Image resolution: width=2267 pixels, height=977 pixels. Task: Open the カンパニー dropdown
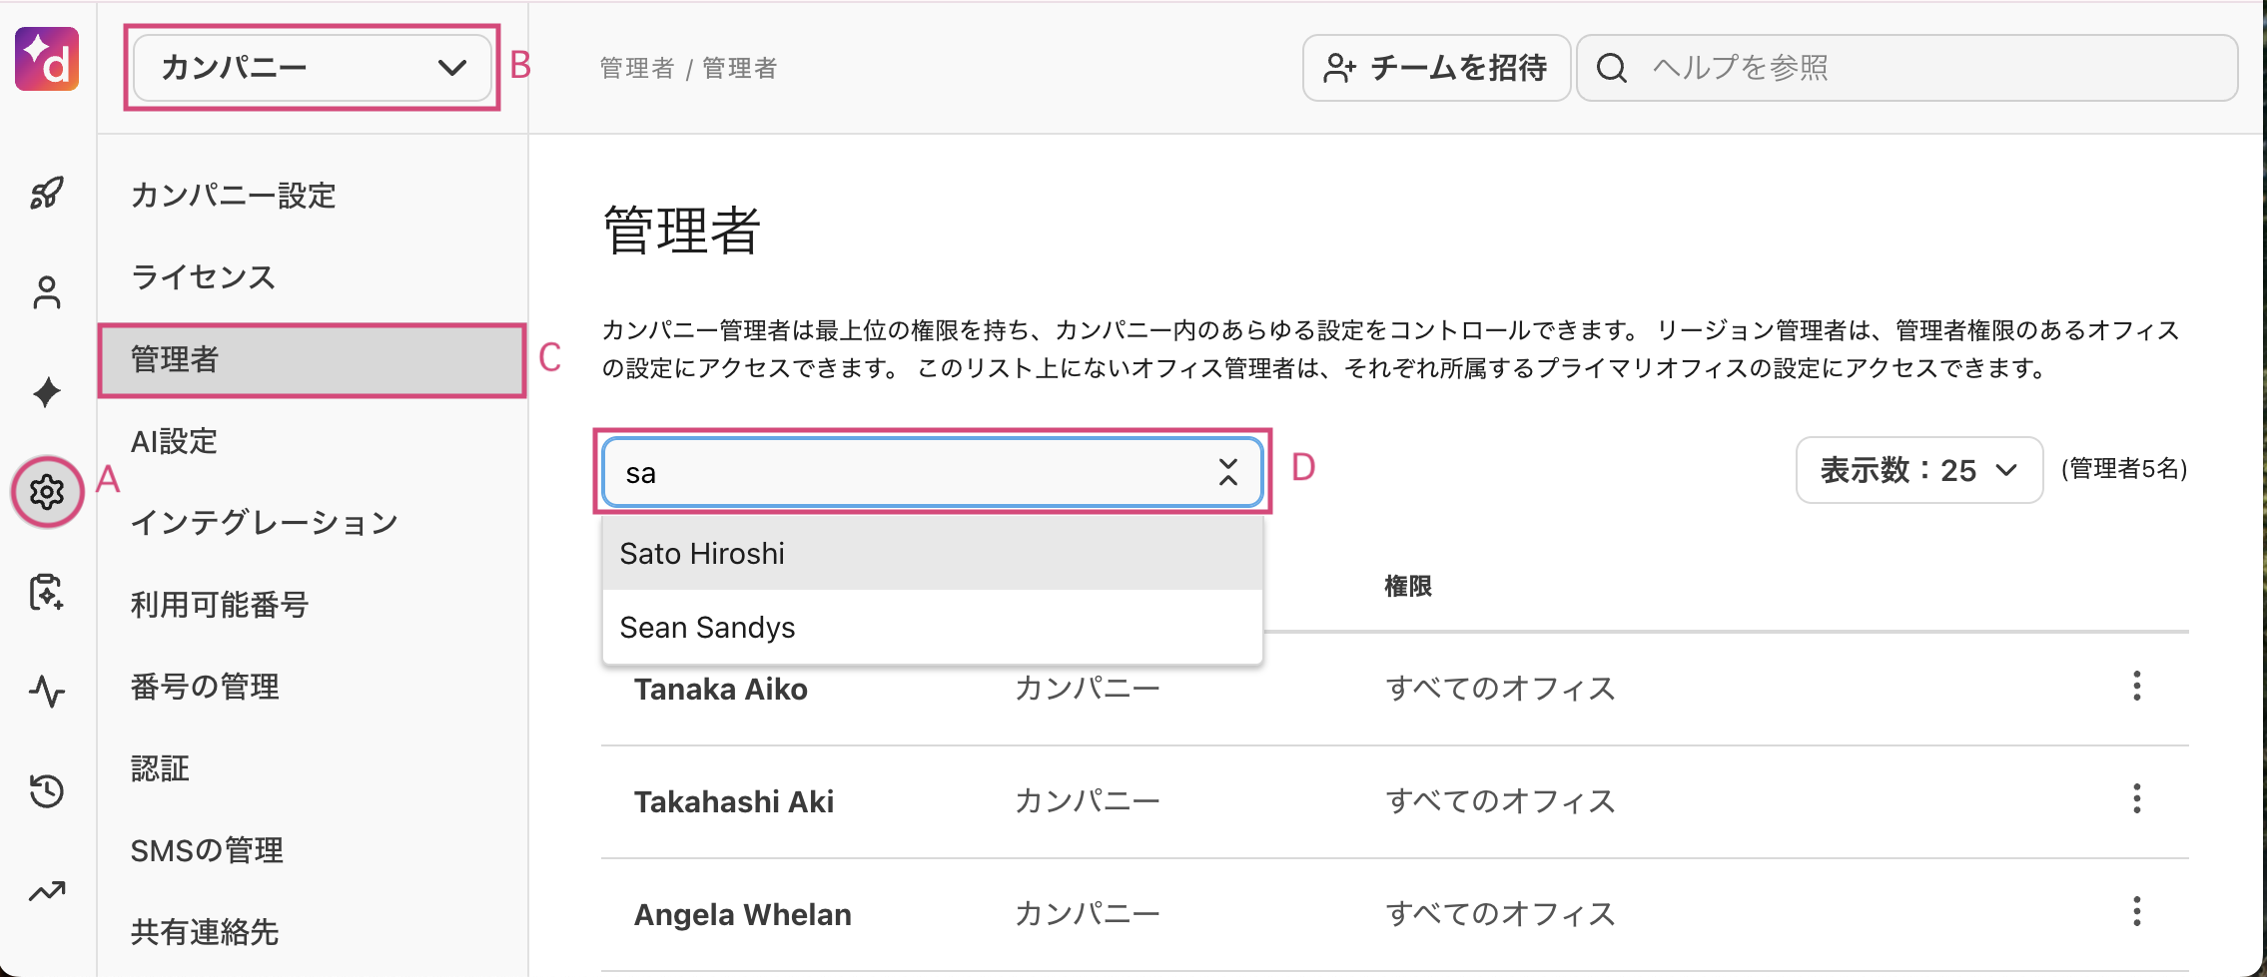coord(311,67)
